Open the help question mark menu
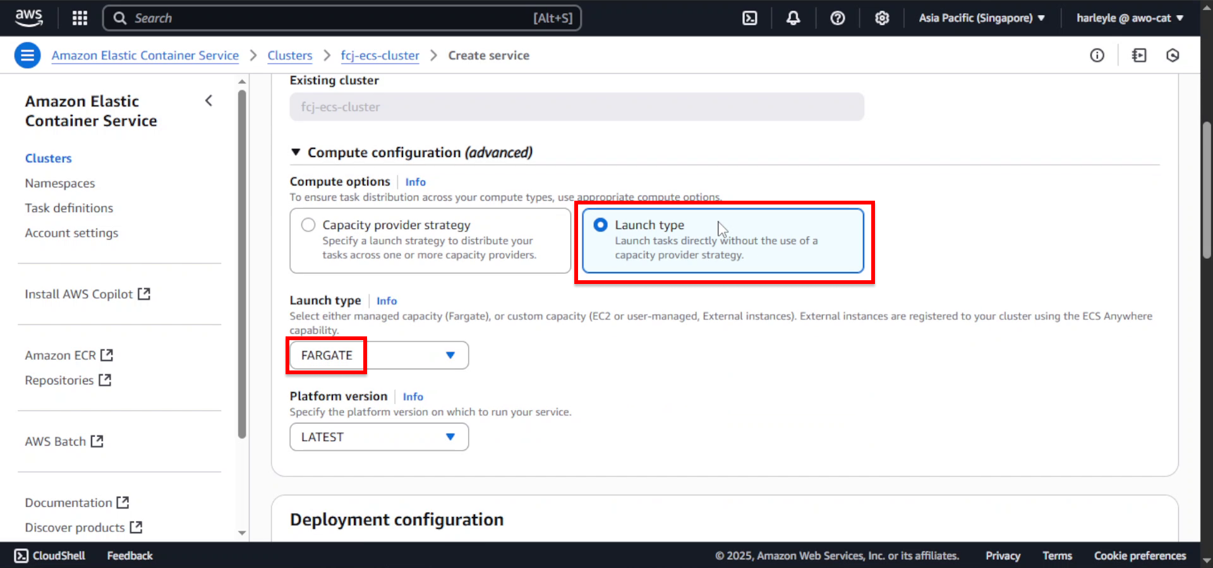The width and height of the screenshot is (1213, 568). (x=837, y=18)
